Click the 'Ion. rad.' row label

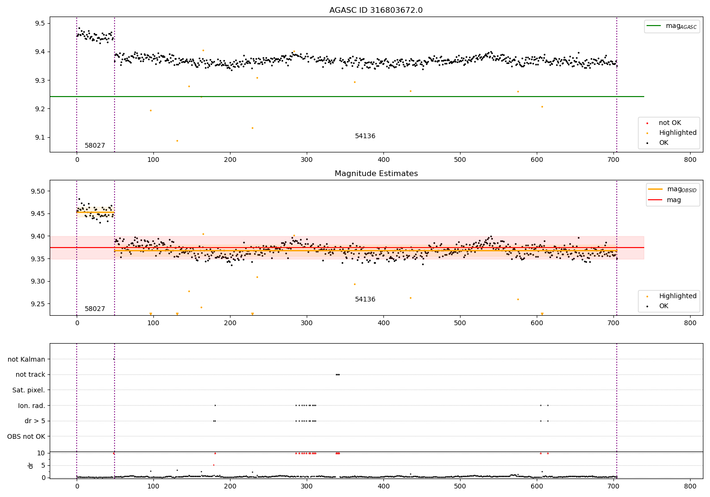(32, 406)
